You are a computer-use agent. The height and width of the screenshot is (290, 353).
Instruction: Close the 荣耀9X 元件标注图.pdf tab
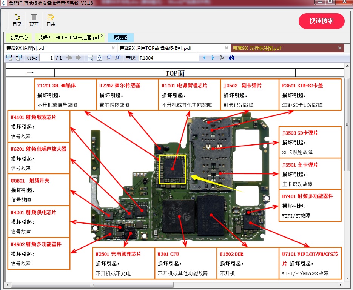click(x=340, y=48)
